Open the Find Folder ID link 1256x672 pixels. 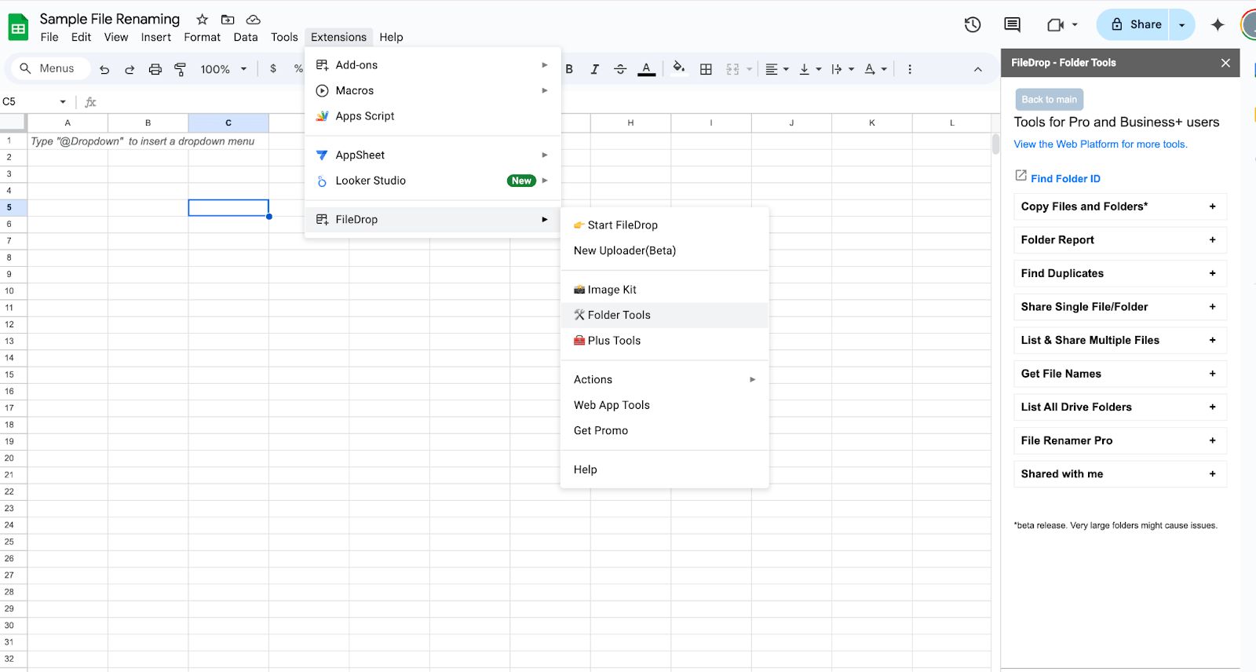click(x=1065, y=179)
